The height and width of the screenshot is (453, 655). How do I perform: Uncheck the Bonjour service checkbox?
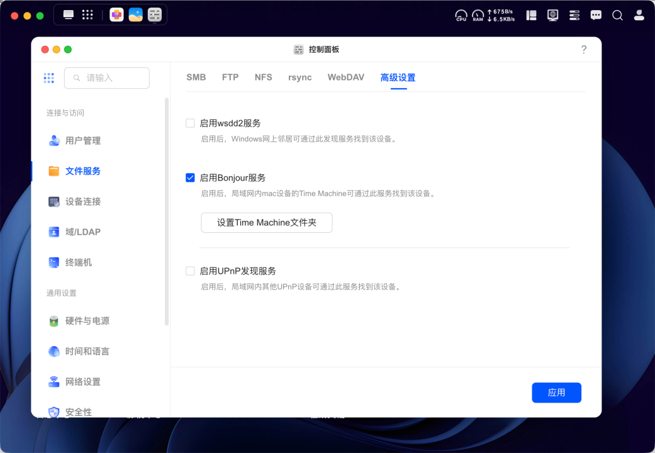(190, 178)
